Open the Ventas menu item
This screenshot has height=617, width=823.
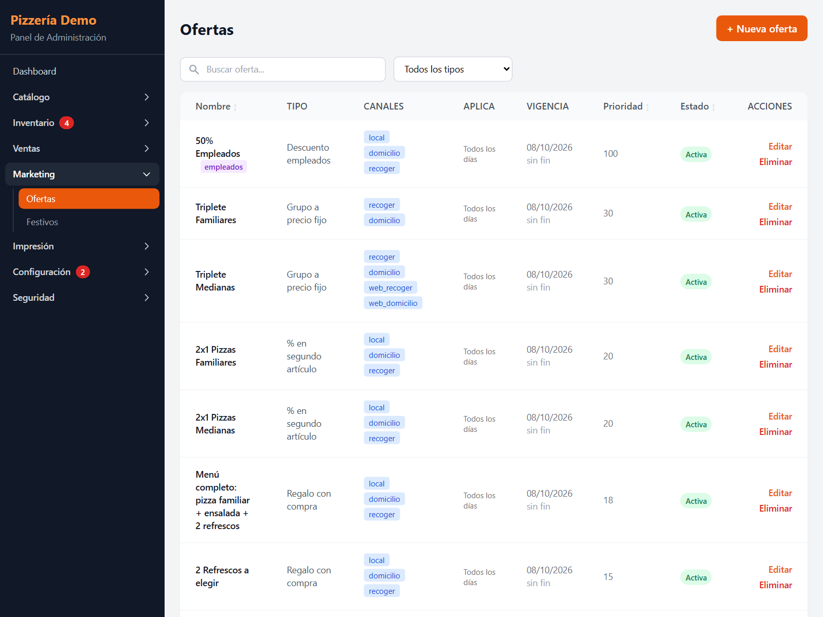tap(82, 149)
